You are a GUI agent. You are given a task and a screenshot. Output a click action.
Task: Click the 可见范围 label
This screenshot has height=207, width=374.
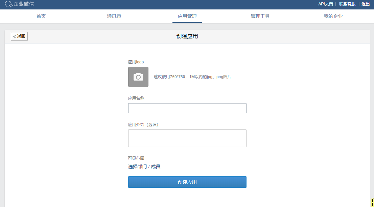click(136, 158)
